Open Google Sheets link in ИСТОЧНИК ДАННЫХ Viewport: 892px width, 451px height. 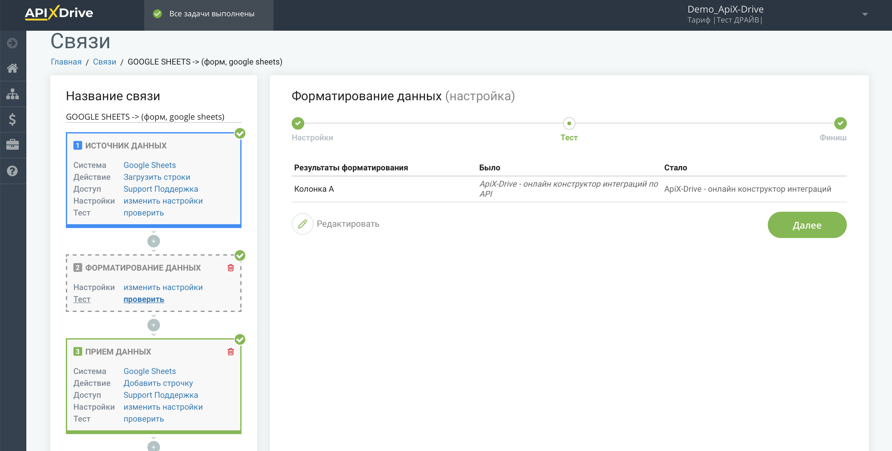click(x=150, y=165)
